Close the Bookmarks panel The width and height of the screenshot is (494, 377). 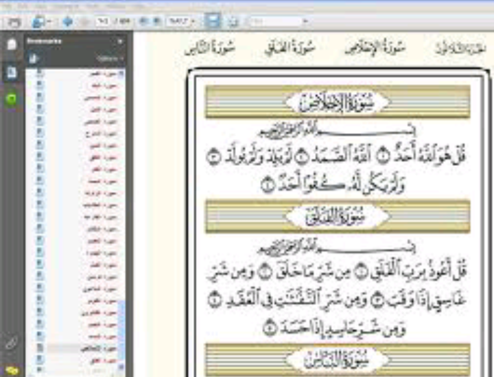[121, 42]
